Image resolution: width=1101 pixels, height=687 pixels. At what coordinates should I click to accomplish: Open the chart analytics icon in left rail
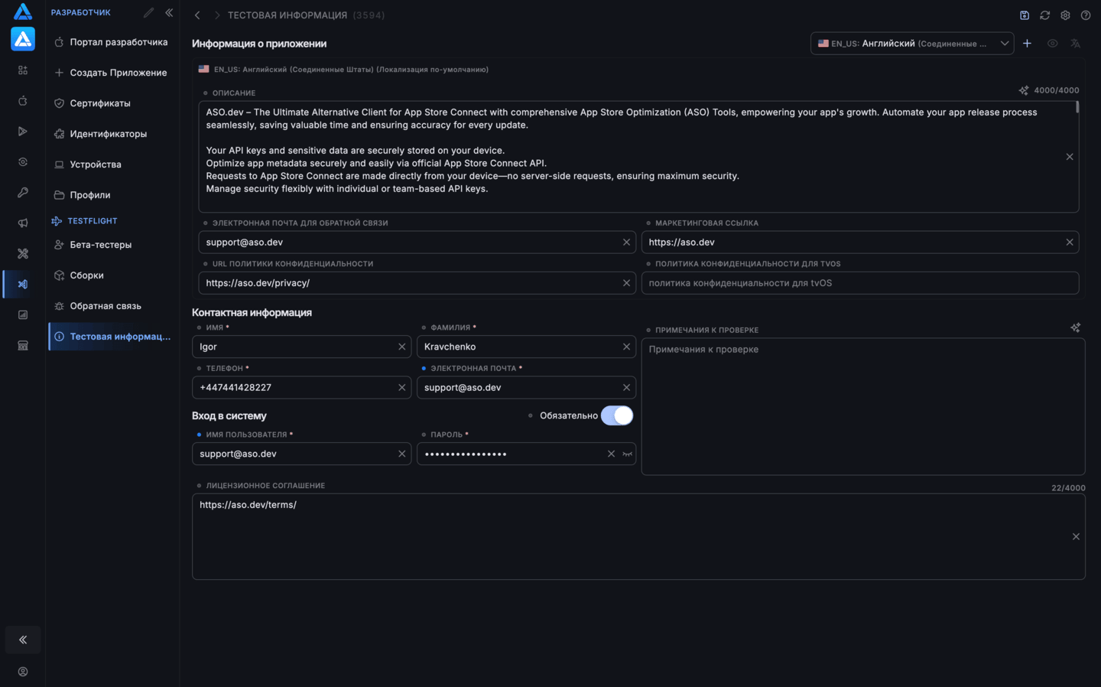click(23, 315)
